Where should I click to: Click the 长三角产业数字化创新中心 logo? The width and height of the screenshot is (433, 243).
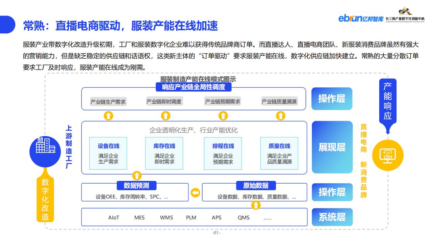click(405, 15)
